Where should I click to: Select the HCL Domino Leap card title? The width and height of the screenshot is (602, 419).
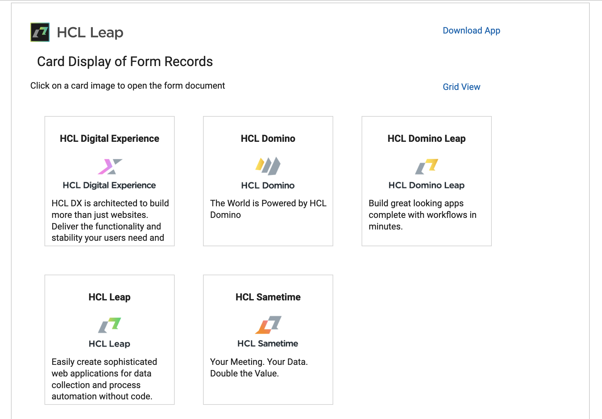coord(426,139)
